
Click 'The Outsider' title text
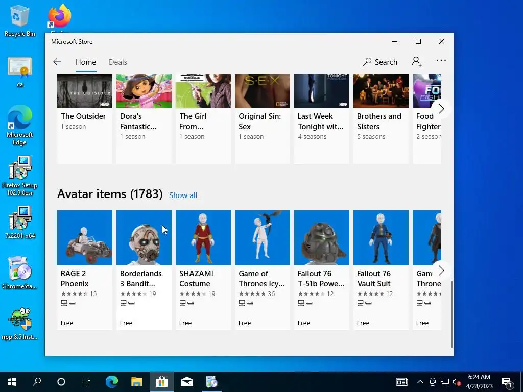(83, 116)
